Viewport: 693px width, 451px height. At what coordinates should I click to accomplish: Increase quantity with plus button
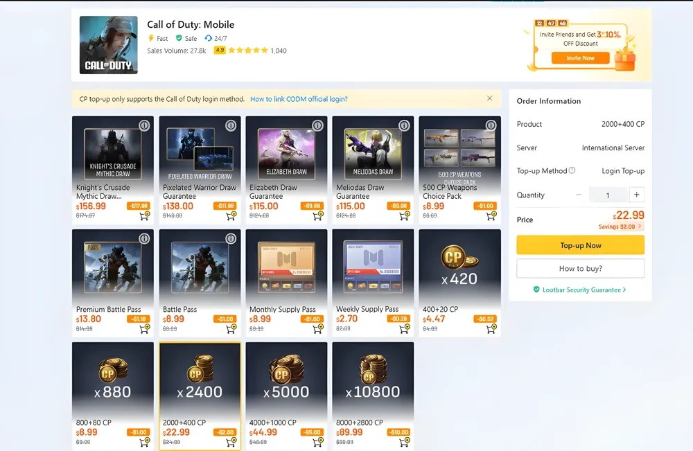636,195
